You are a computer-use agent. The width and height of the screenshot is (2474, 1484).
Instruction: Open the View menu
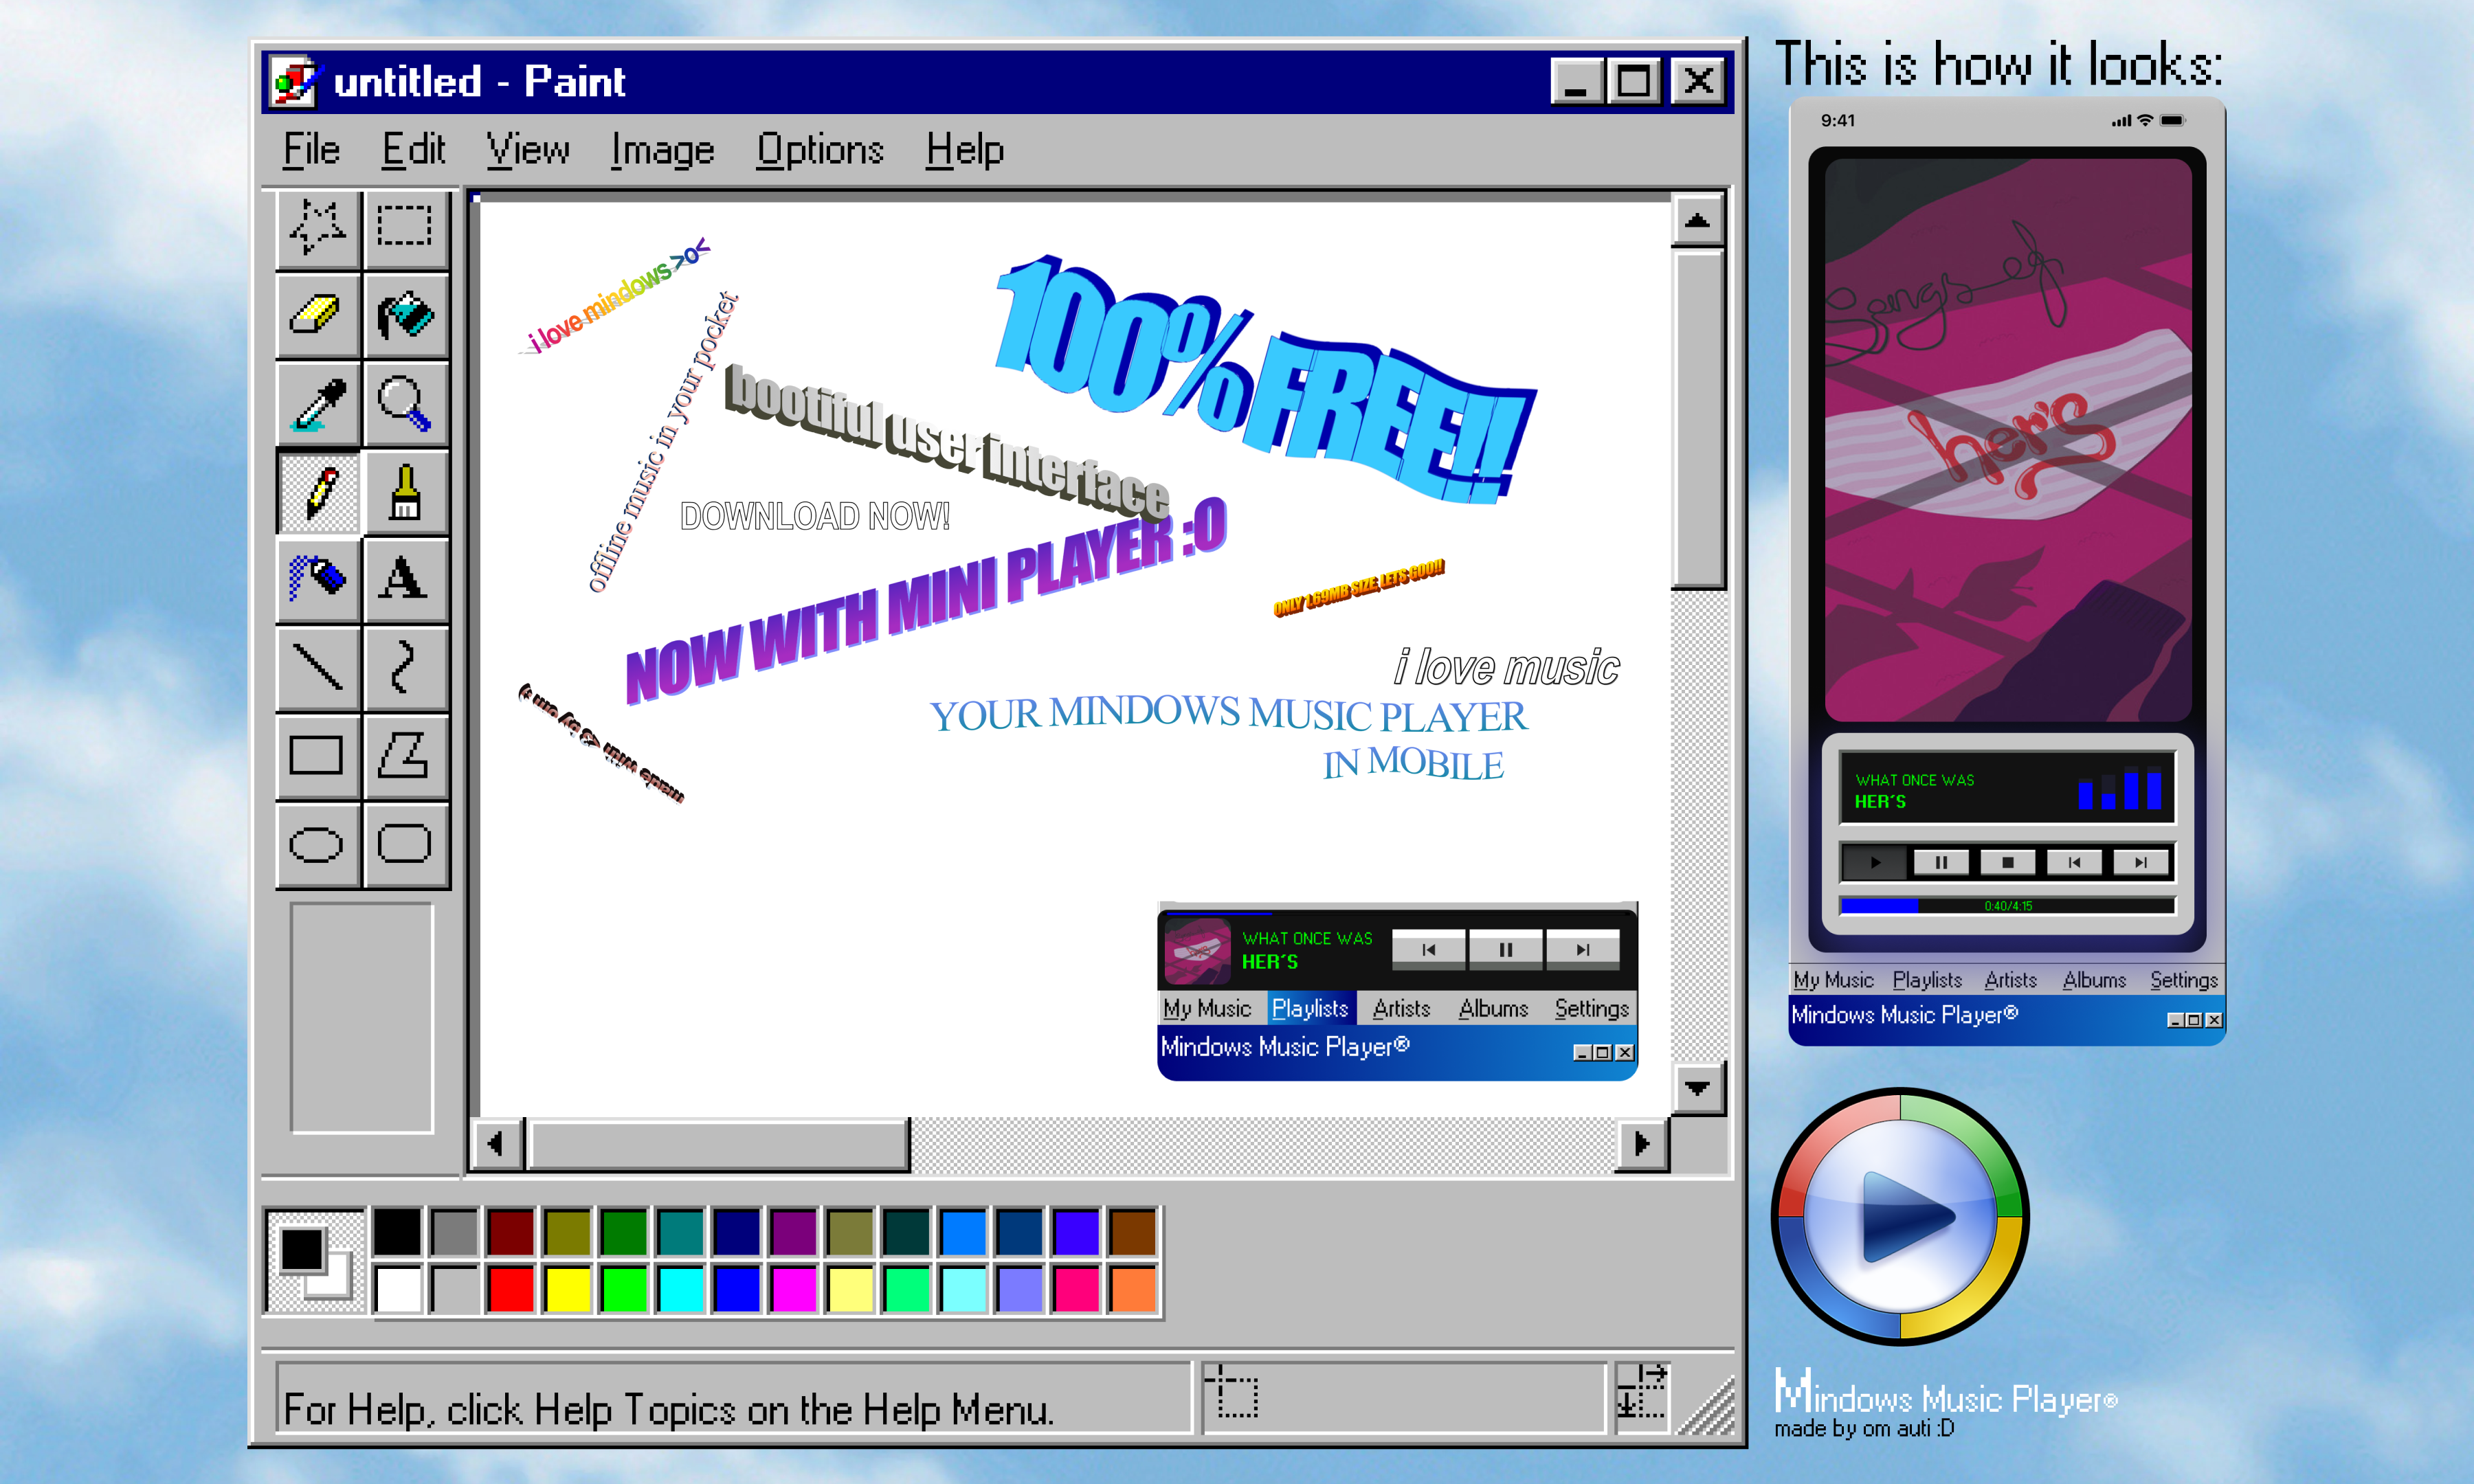(x=528, y=150)
